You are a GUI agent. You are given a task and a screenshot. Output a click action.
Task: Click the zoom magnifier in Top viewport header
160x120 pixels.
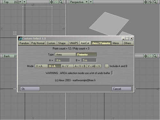[61, 2]
